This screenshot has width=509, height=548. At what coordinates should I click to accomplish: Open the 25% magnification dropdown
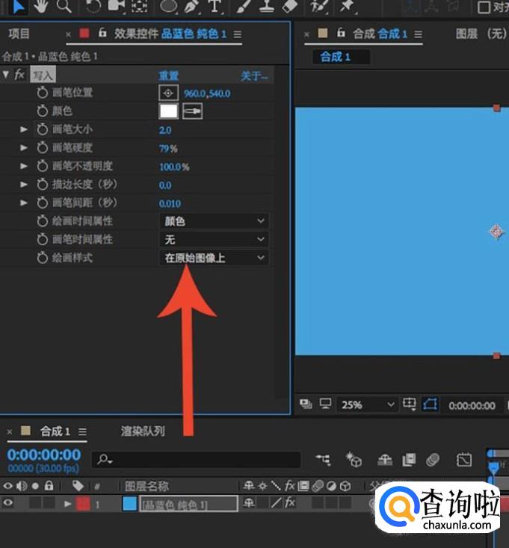pyautogui.click(x=366, y=404)
